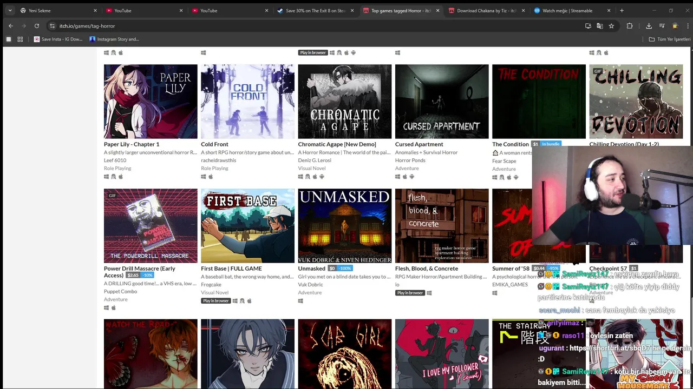Open the 'I Love My Follower' thumbnail
This screenshot has height=389, width=693.
[442, 354]
